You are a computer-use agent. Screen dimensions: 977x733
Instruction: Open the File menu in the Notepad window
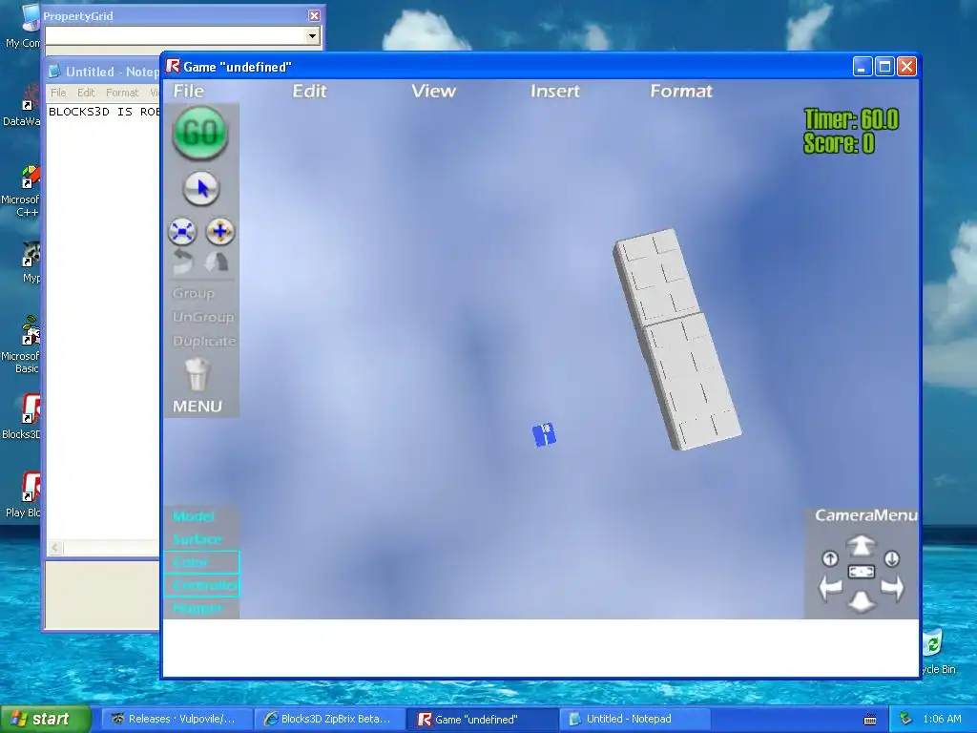pos(58,93)
